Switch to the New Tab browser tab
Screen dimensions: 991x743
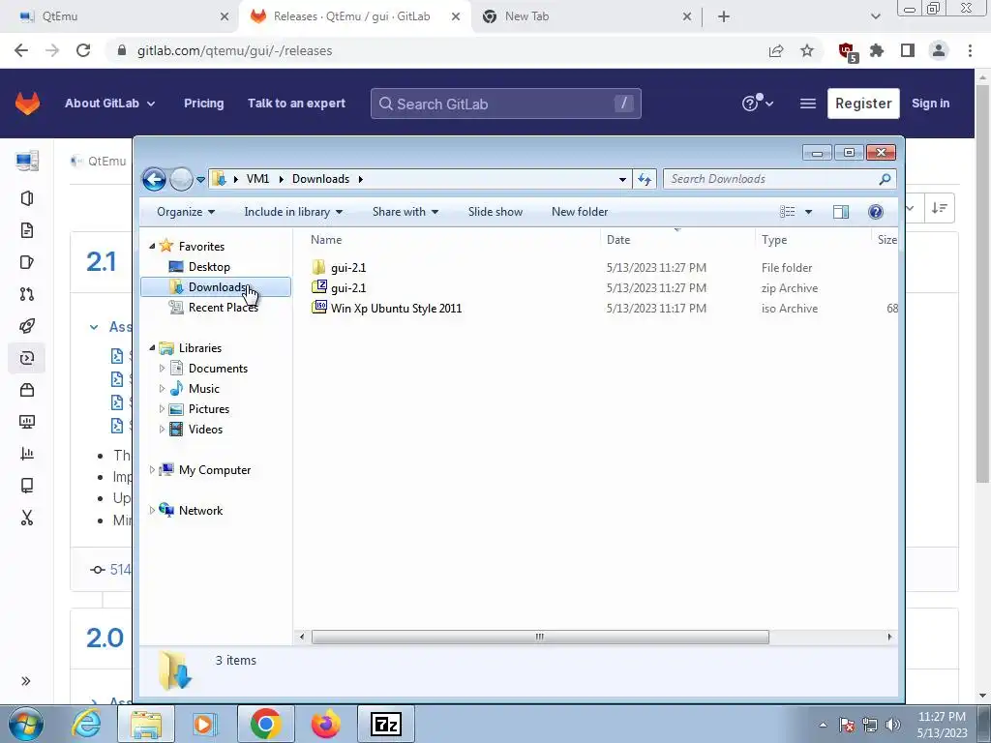click(586, 16)
